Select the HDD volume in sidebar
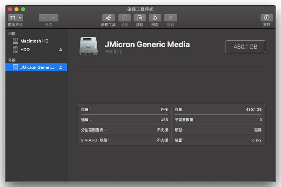Image resolution: width=281 pixels, height=187 pixels. point(36,49)
